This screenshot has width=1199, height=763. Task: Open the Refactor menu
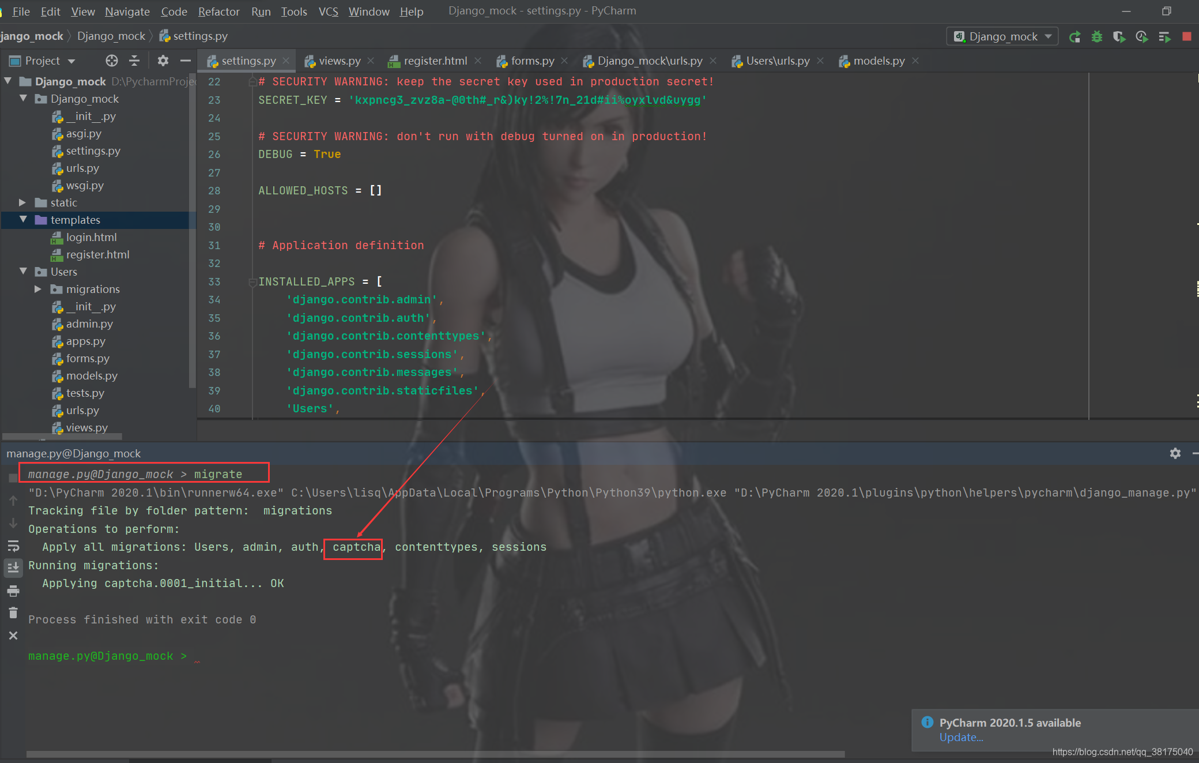point(218,12)
